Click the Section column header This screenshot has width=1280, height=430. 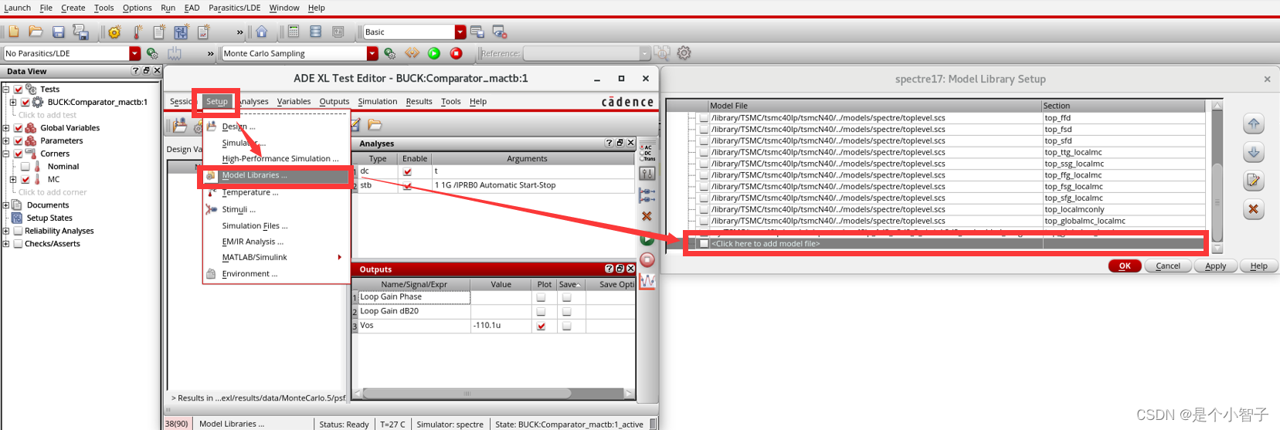click(x=1124, y=106)
